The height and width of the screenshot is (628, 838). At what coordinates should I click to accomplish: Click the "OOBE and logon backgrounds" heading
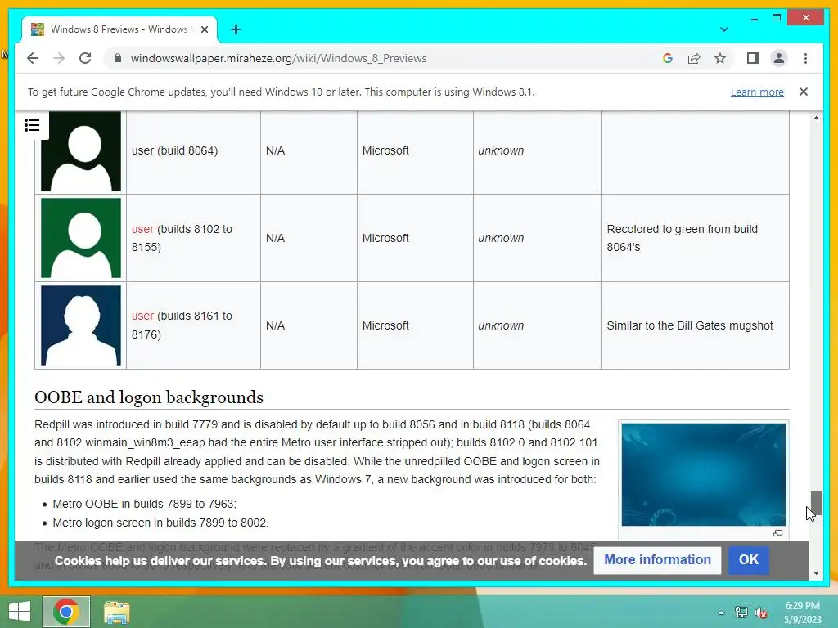tap(149, 397)
